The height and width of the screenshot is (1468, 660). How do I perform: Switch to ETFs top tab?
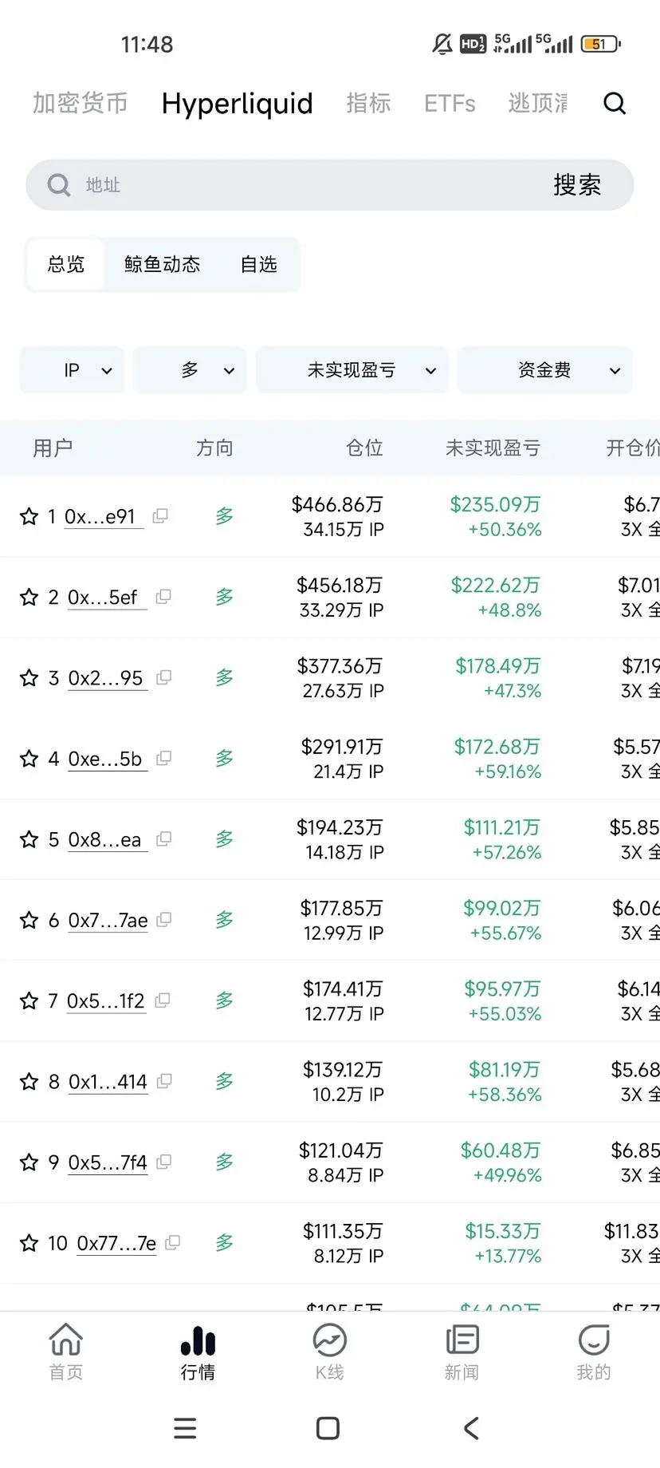450,103
